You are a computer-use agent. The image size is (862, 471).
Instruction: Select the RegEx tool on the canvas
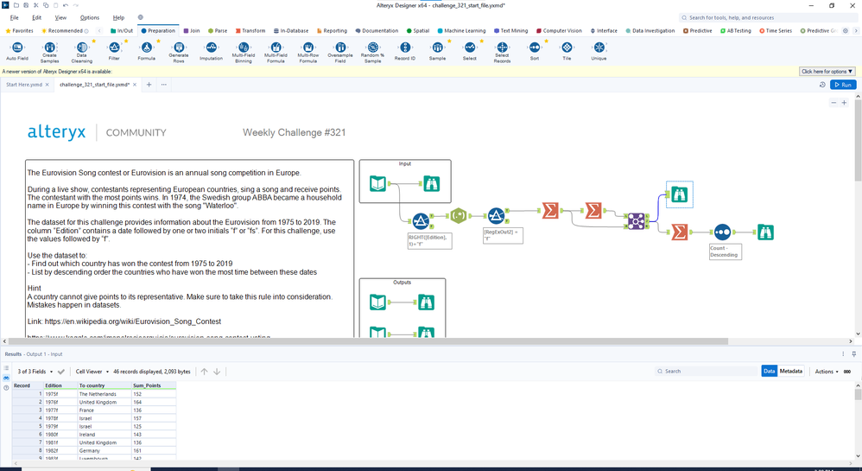(x=459, y=216)
